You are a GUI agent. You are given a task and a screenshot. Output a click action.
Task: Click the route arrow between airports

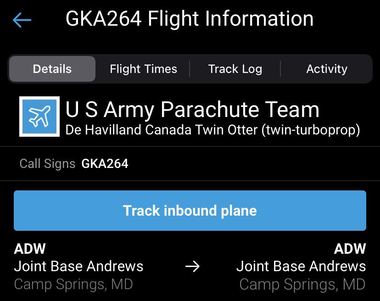192,267
